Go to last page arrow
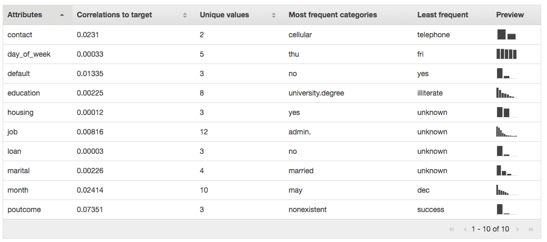Image resolution: width=547 pixels, height=242 pixels. coord(531,229)
